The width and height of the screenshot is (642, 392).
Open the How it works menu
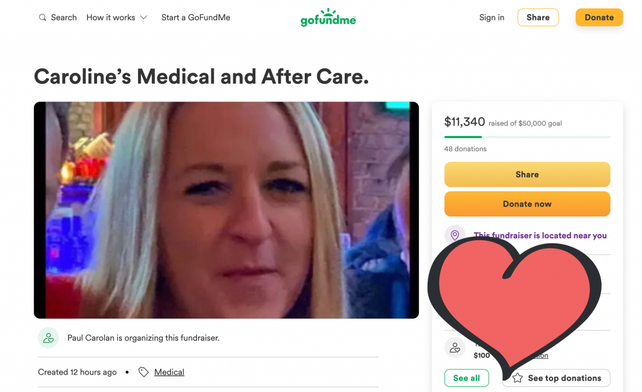[x=117, y=18]
